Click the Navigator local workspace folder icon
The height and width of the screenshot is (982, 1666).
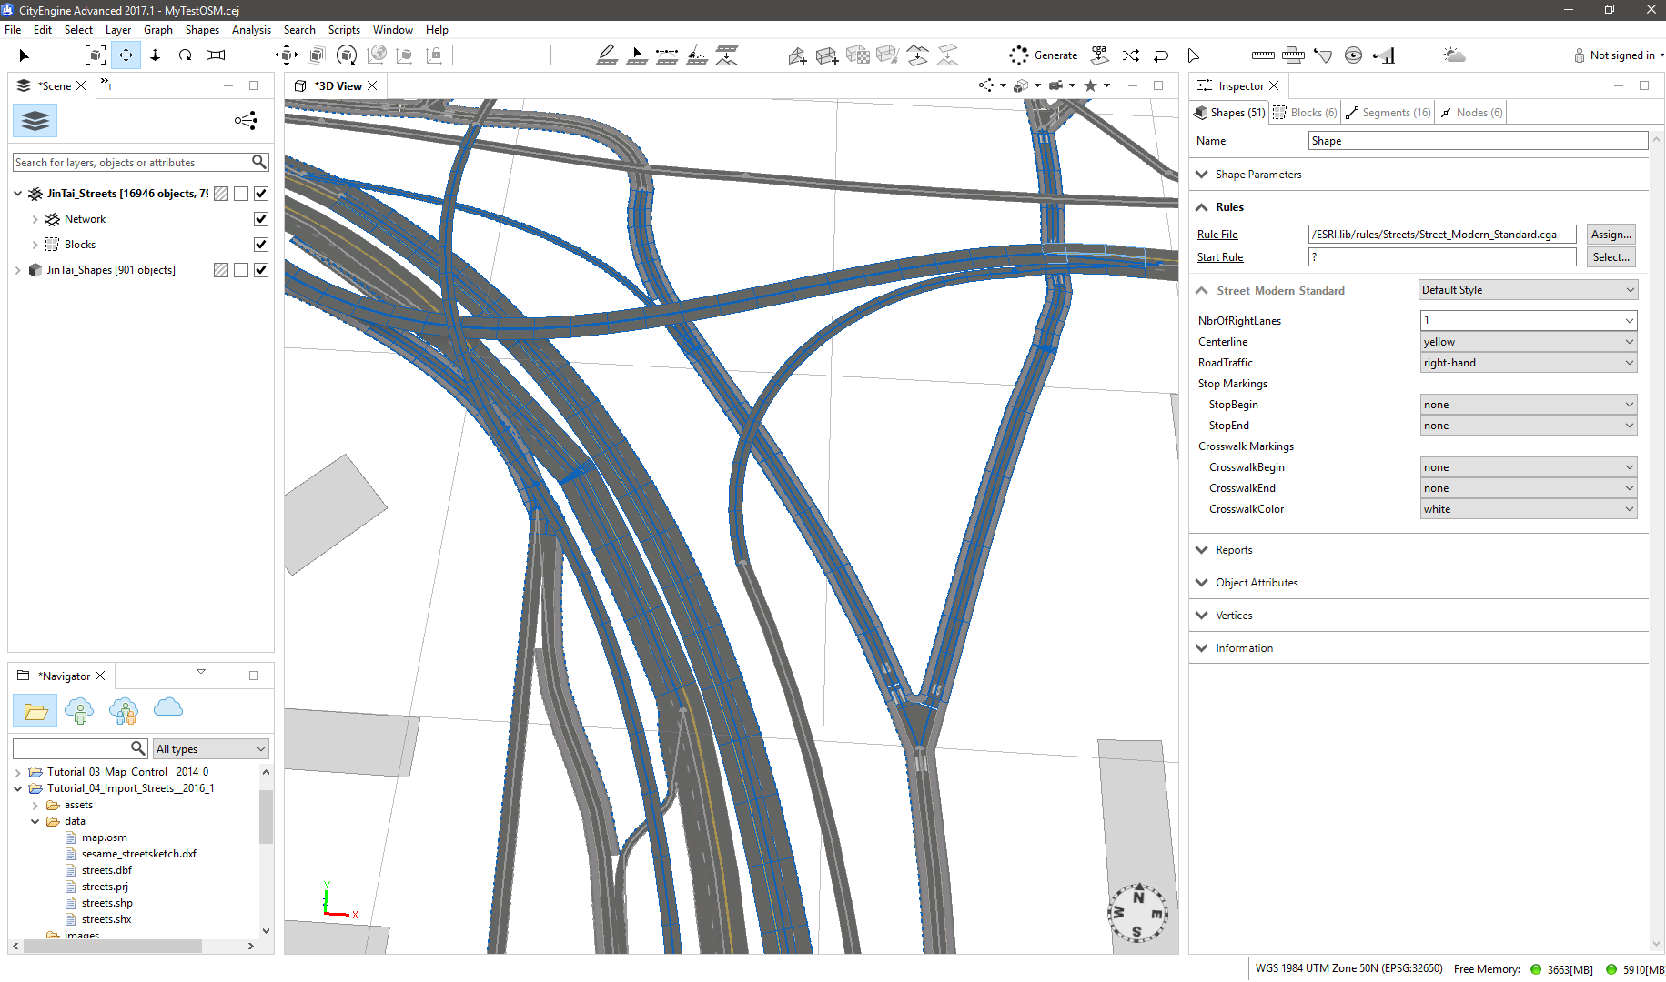coord(35,711)
